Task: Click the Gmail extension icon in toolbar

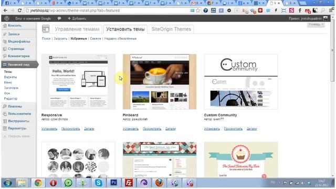Action: (308, 10)
